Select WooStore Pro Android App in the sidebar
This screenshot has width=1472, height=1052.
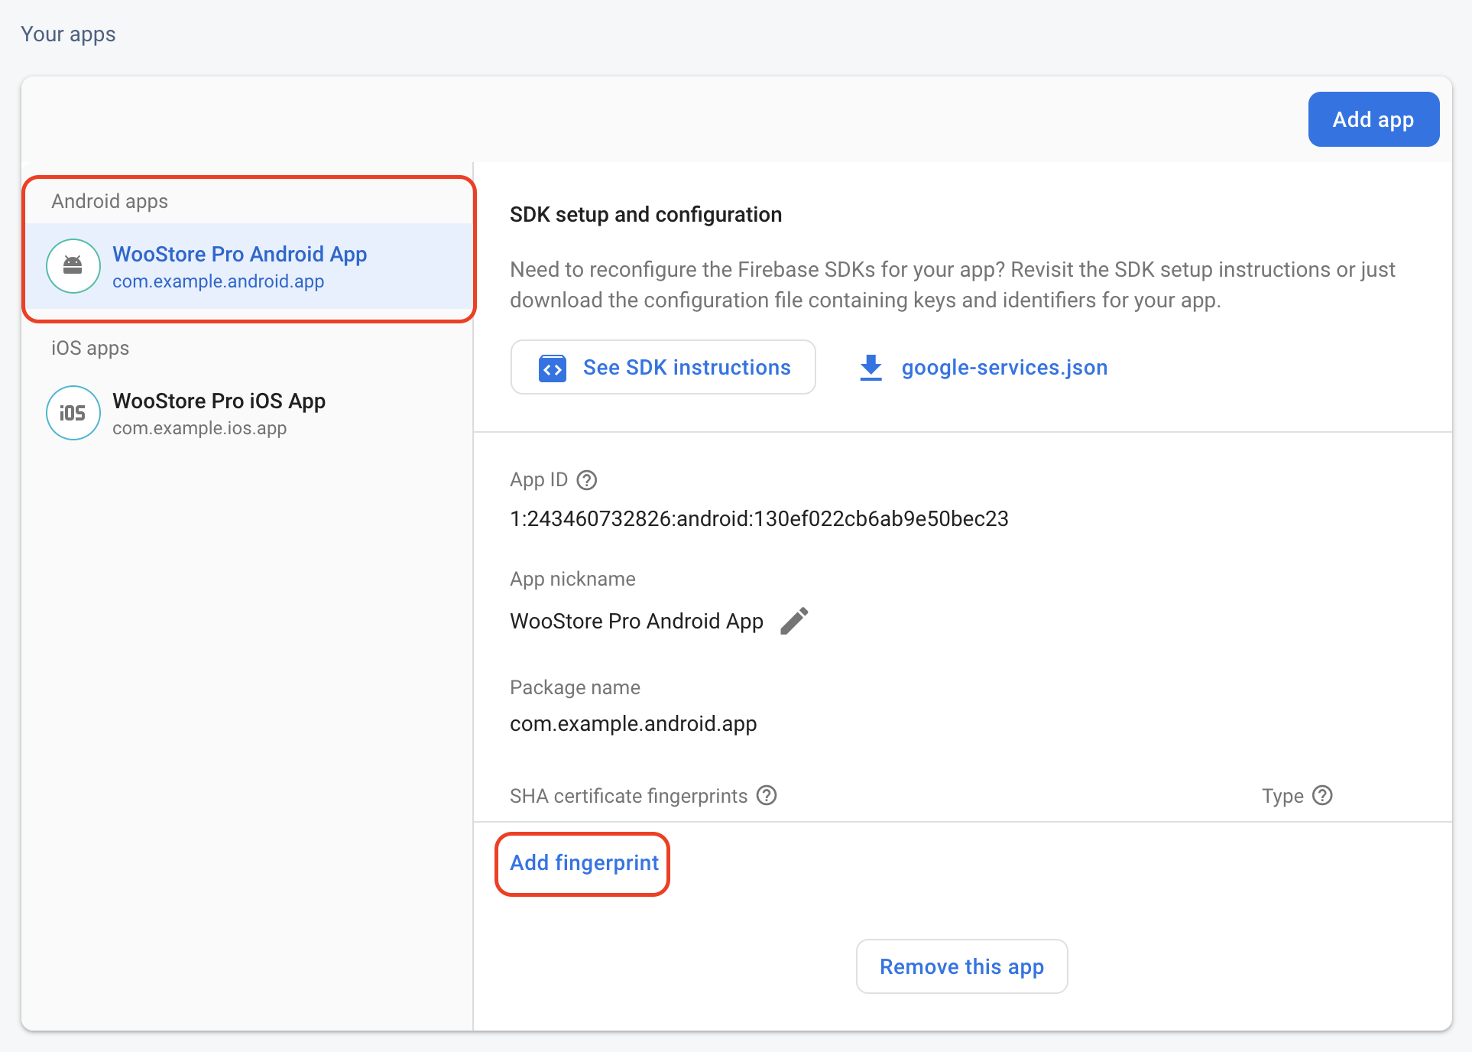tap(240, 254)
